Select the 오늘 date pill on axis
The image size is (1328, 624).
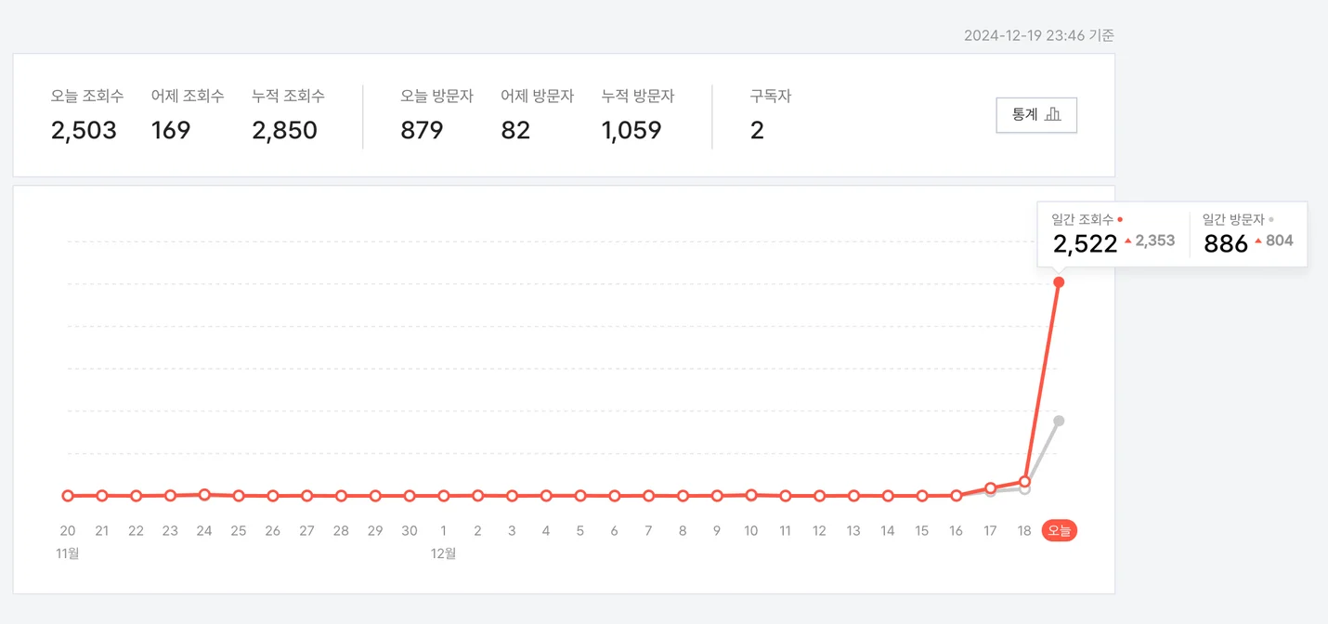1059,531
